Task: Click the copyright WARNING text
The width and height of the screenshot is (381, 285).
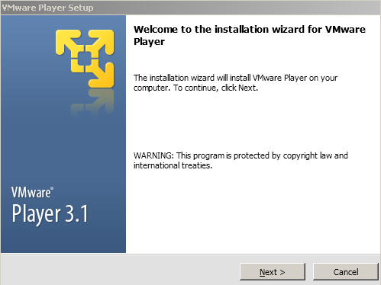Action: (241, 160)
